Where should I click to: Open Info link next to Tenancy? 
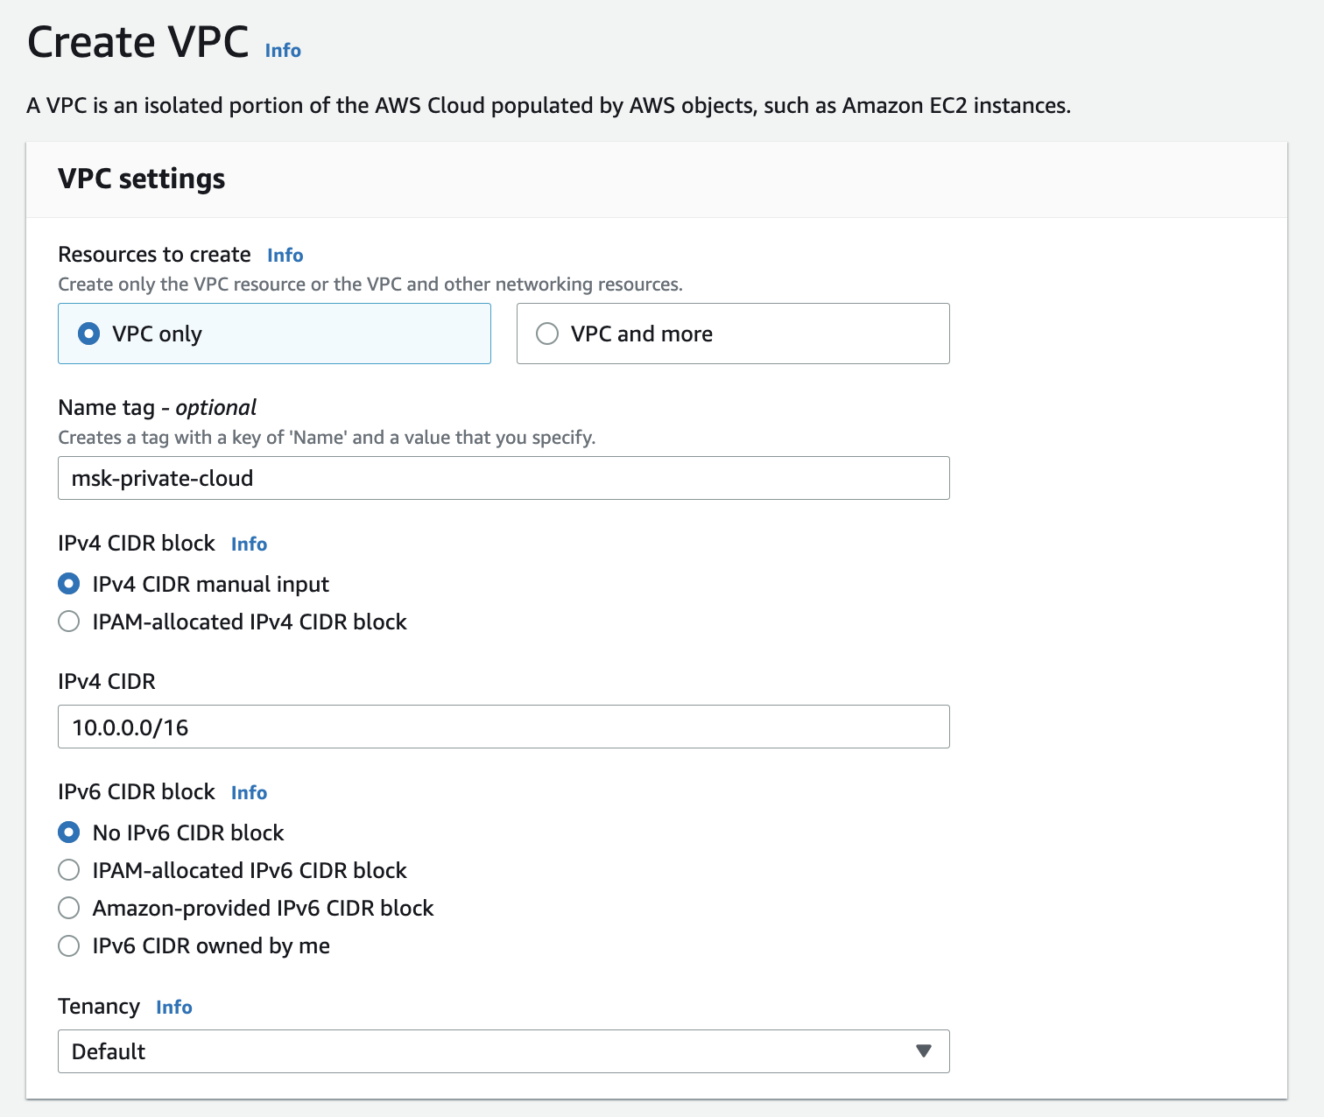point(174,1008)
